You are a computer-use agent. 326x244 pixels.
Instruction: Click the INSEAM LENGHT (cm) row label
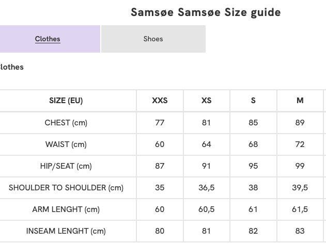[x=66, y=231]
